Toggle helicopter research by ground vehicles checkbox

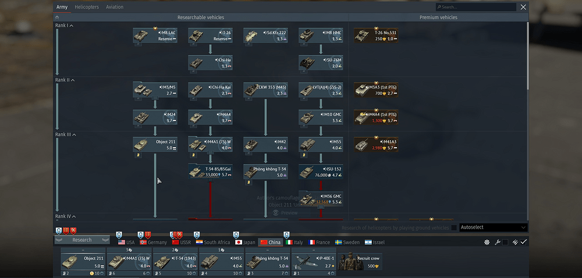454,227
